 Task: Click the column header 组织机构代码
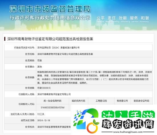pos(78,101)
